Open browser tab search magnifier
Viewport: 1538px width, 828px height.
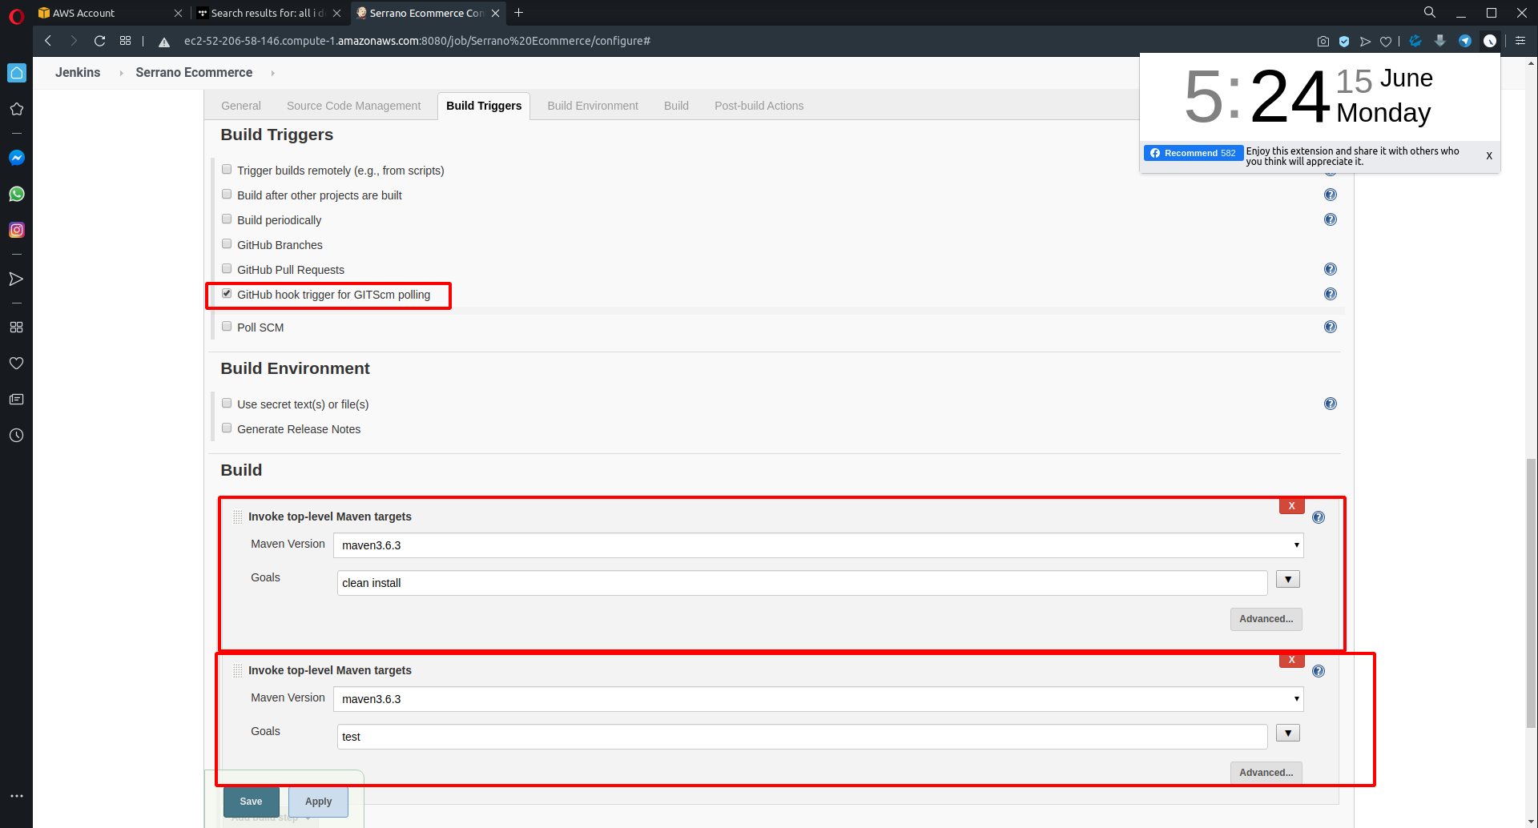pos(1430,12)
